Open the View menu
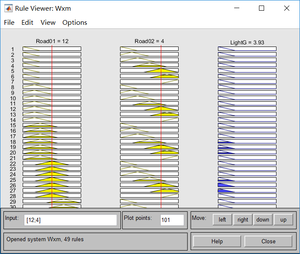The height and width of the screenshot is (254, 300). (x=48, y=23)
